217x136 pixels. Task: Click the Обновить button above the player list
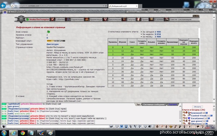point(197,107)
